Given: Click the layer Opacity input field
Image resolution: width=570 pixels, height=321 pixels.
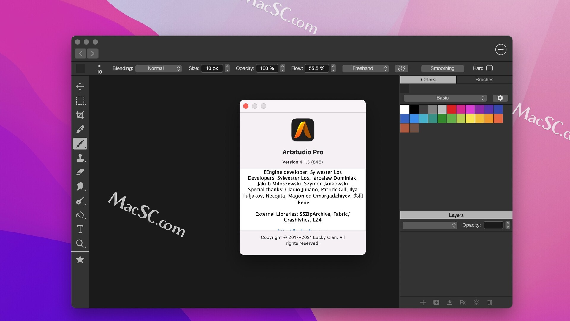Looking at the screenshot, I should (x=493, y=225).
